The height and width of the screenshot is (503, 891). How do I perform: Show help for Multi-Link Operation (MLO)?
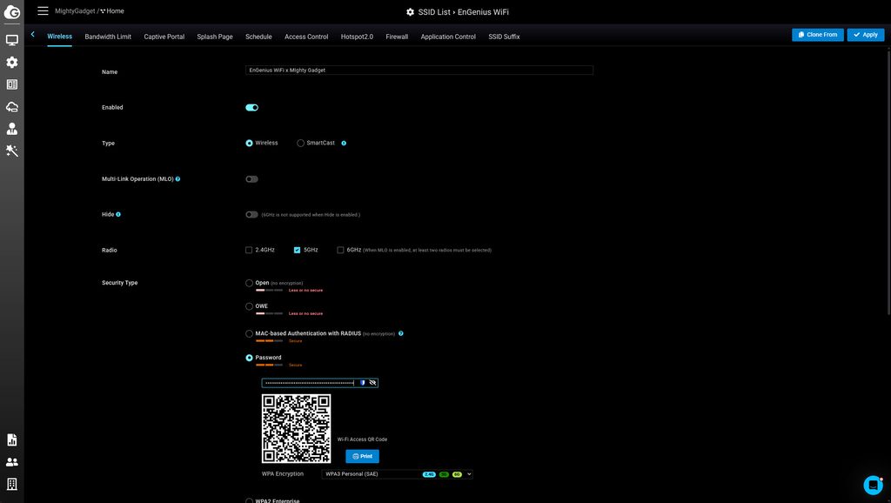(x=178, y=179)
